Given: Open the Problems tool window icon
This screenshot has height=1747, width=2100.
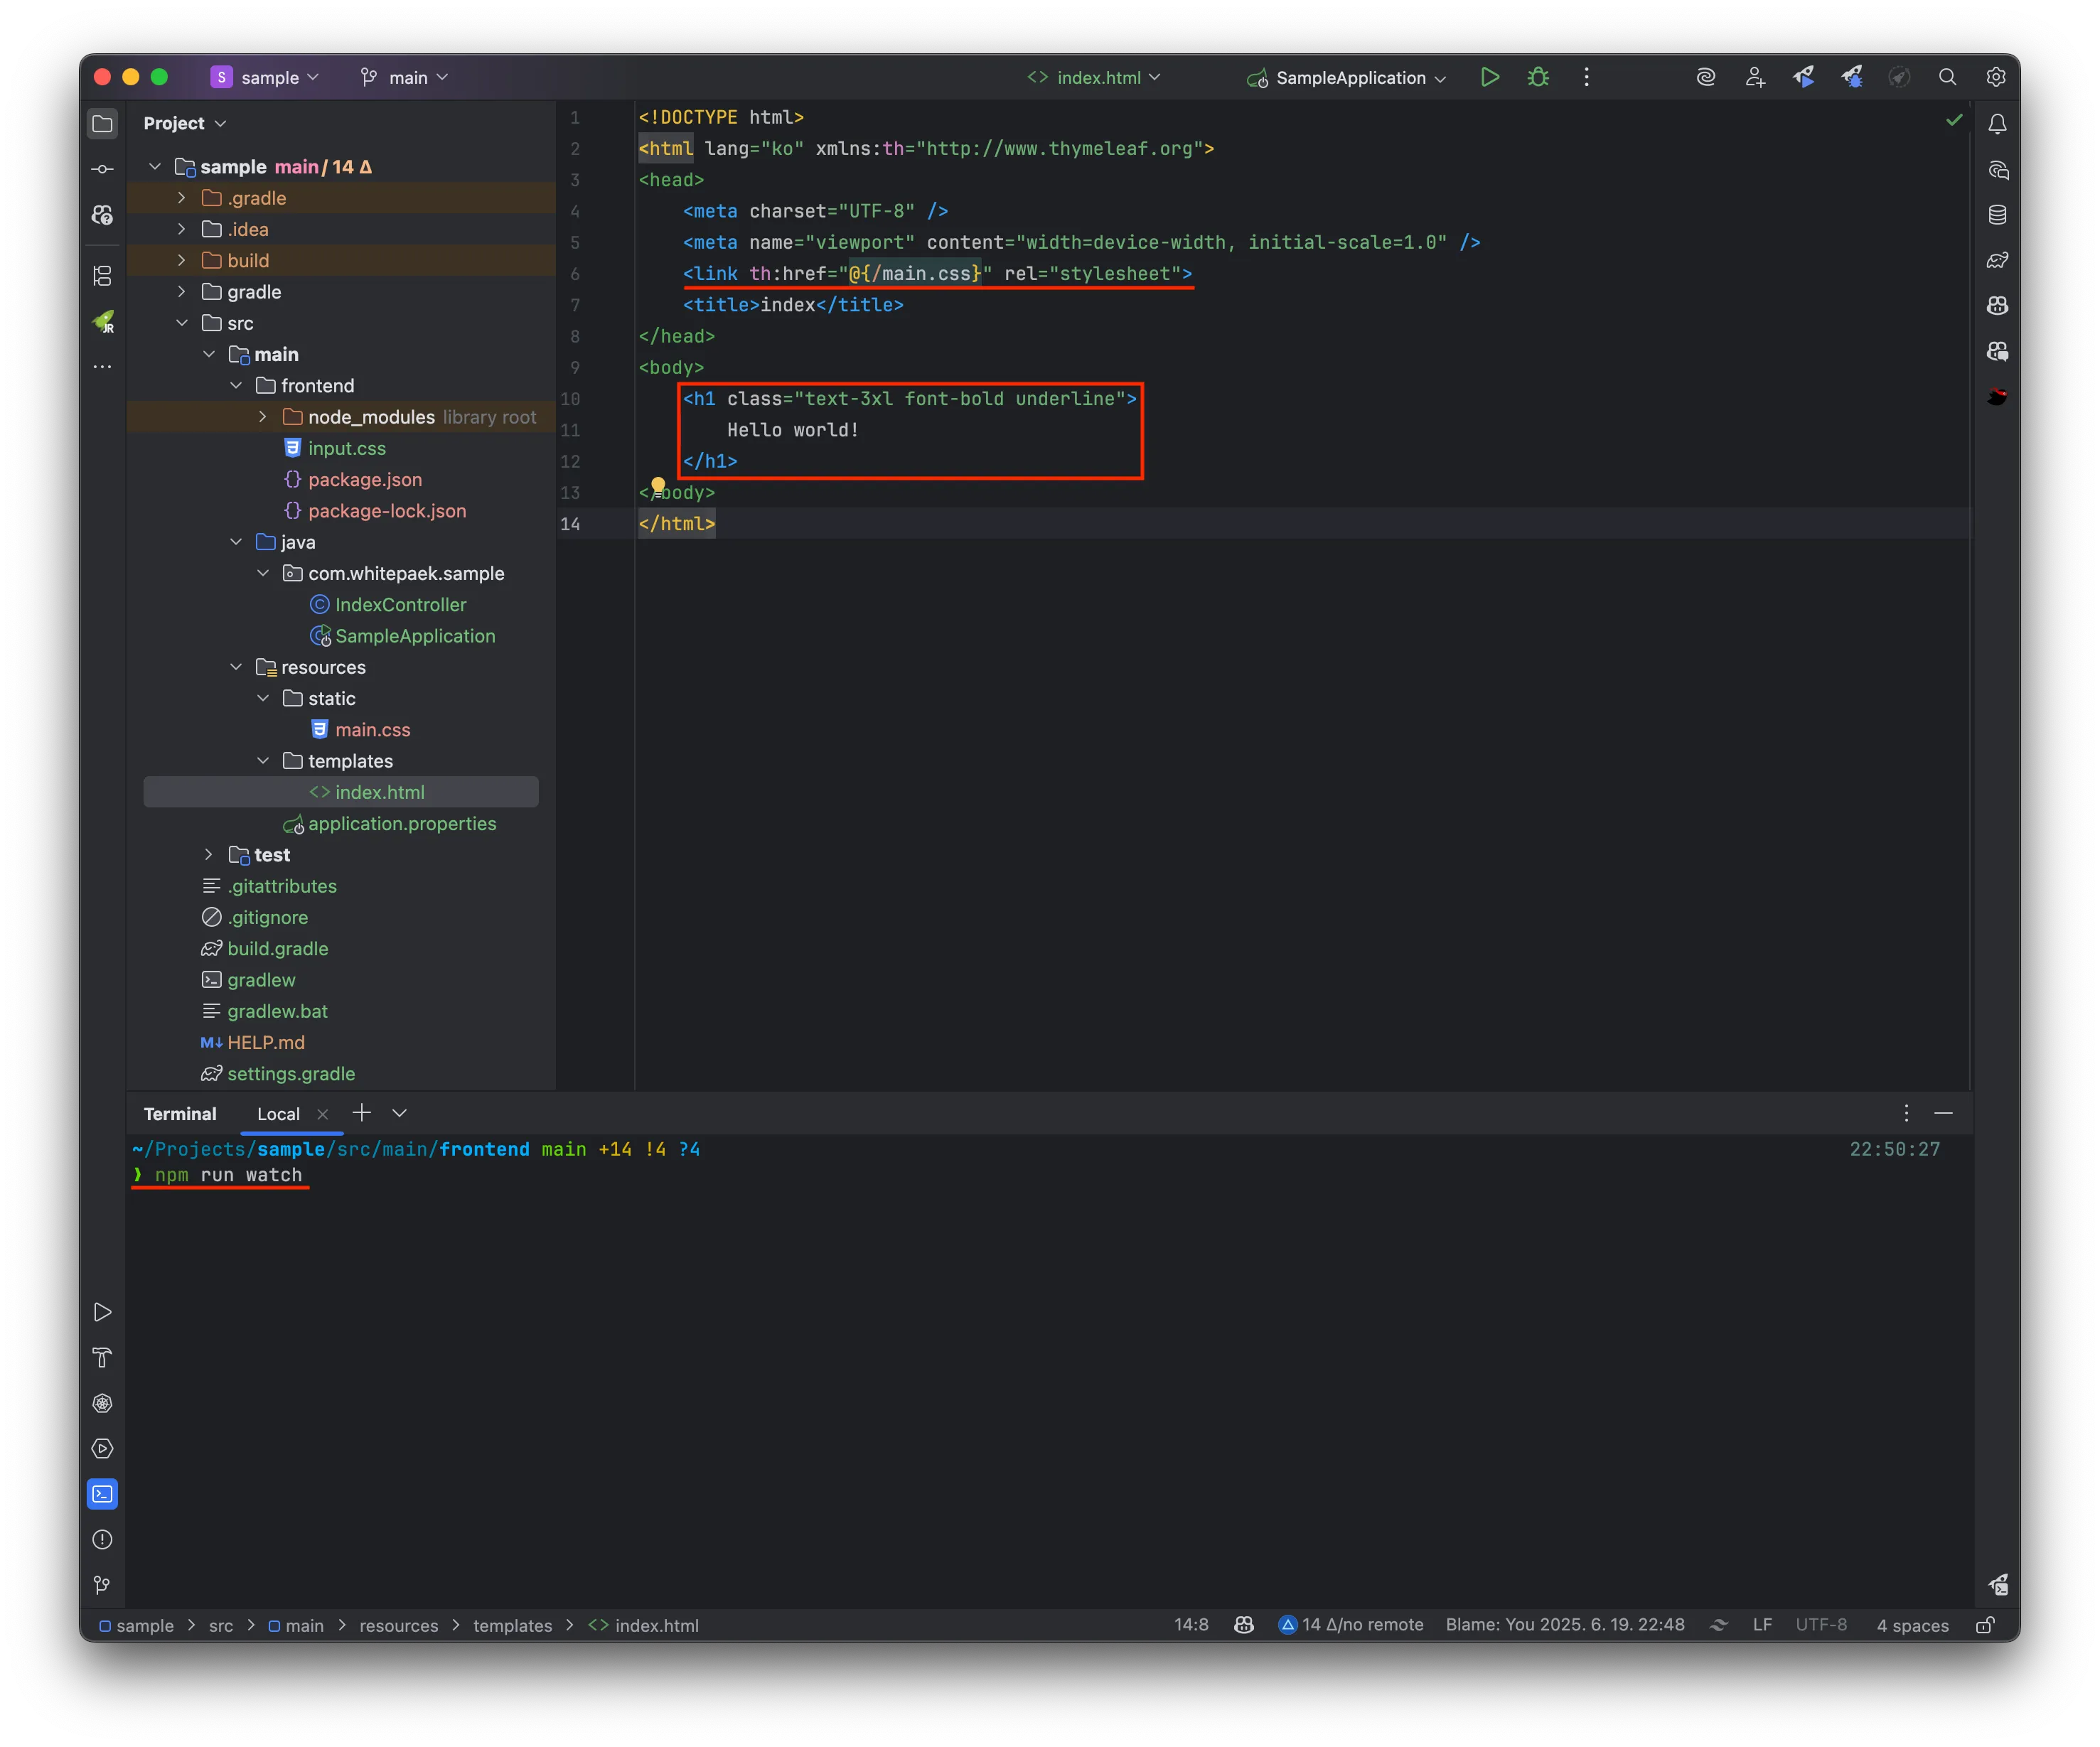Looking at the screenshot, I should tap(102, 1539).
